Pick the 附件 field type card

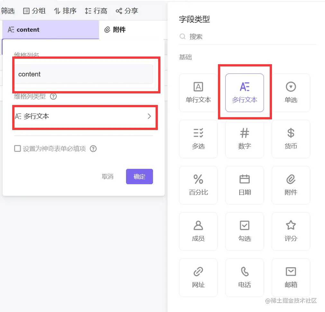(x=291, y=185)
